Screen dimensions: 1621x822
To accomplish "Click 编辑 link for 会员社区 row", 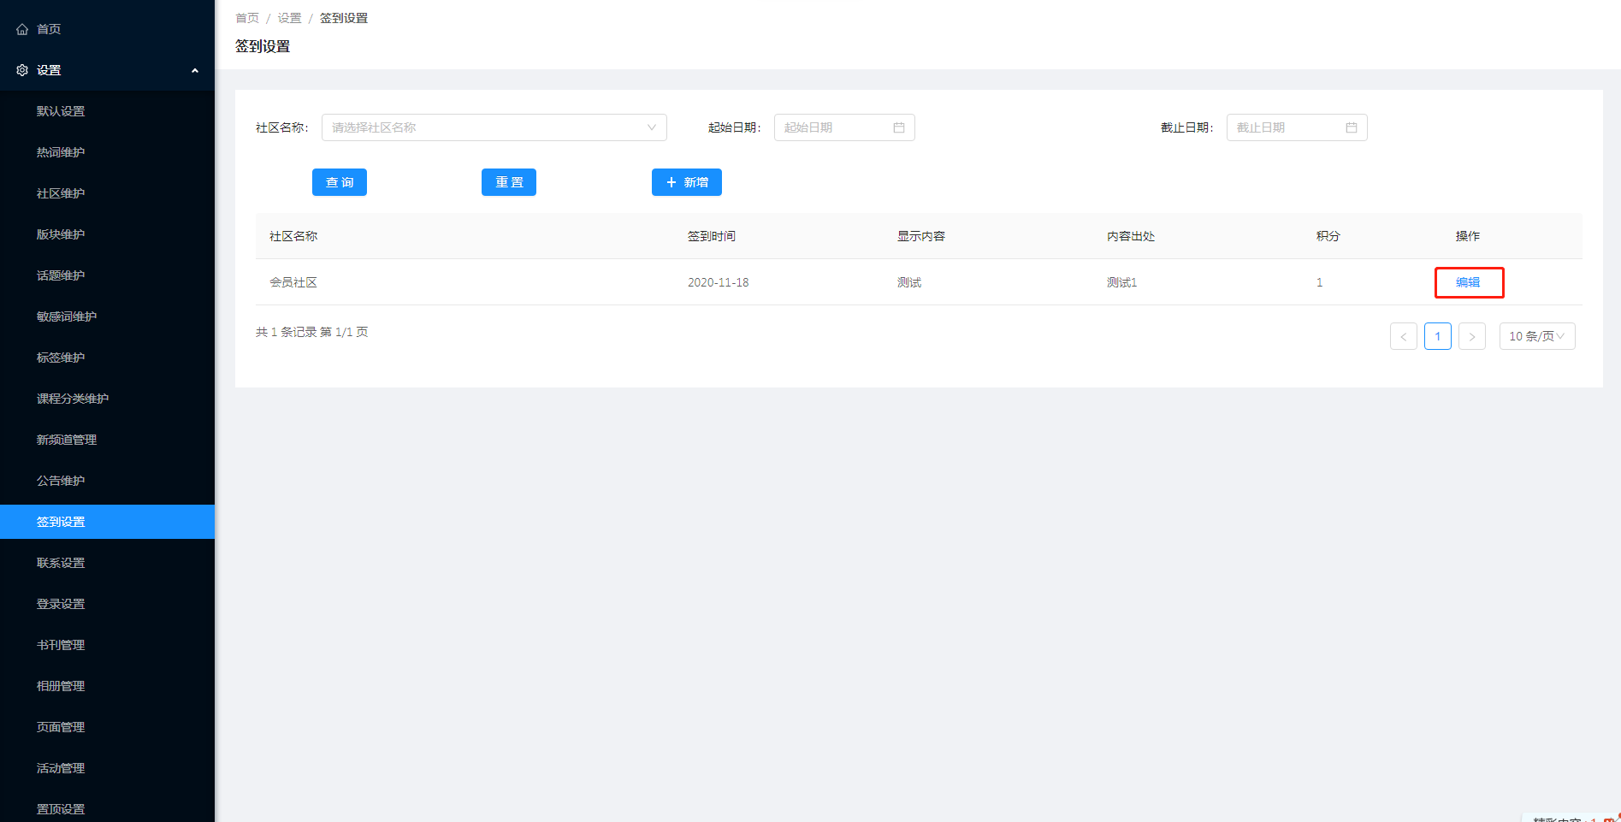I will click(x=1468, y=282).
